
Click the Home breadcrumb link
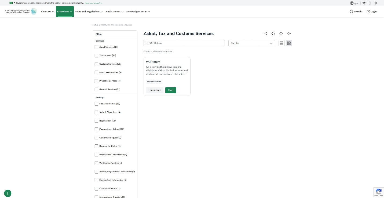pyautogui.click(x=95, y=25)
